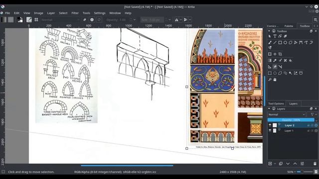Select the Line tool

(275, 43)
